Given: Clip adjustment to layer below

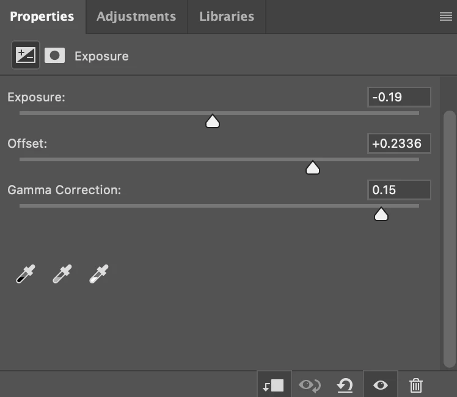Looking at the screenshot, I should pyautogui.click(x=274, y=385).
